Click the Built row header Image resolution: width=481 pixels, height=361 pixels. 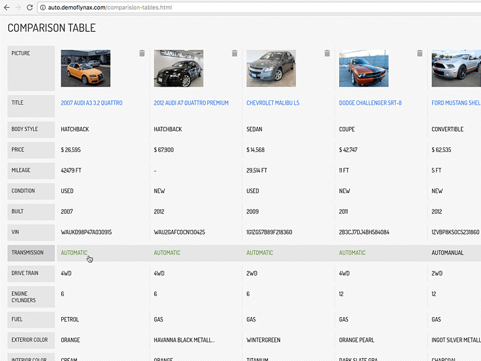pyautogui.click(x=31, y=212)
